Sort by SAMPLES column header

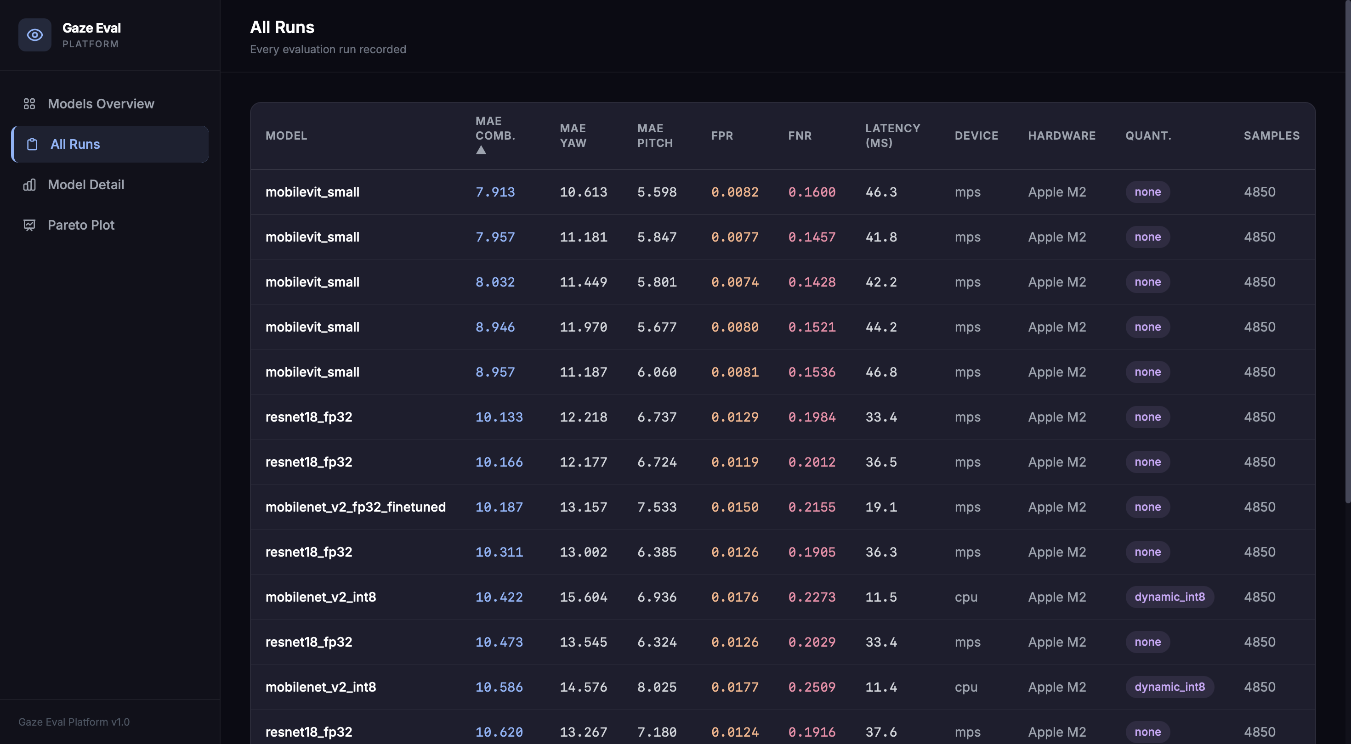coord(1272,136)
